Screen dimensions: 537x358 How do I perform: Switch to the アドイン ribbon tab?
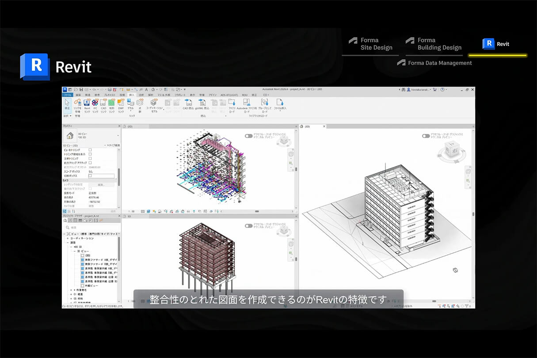(213, 95)
